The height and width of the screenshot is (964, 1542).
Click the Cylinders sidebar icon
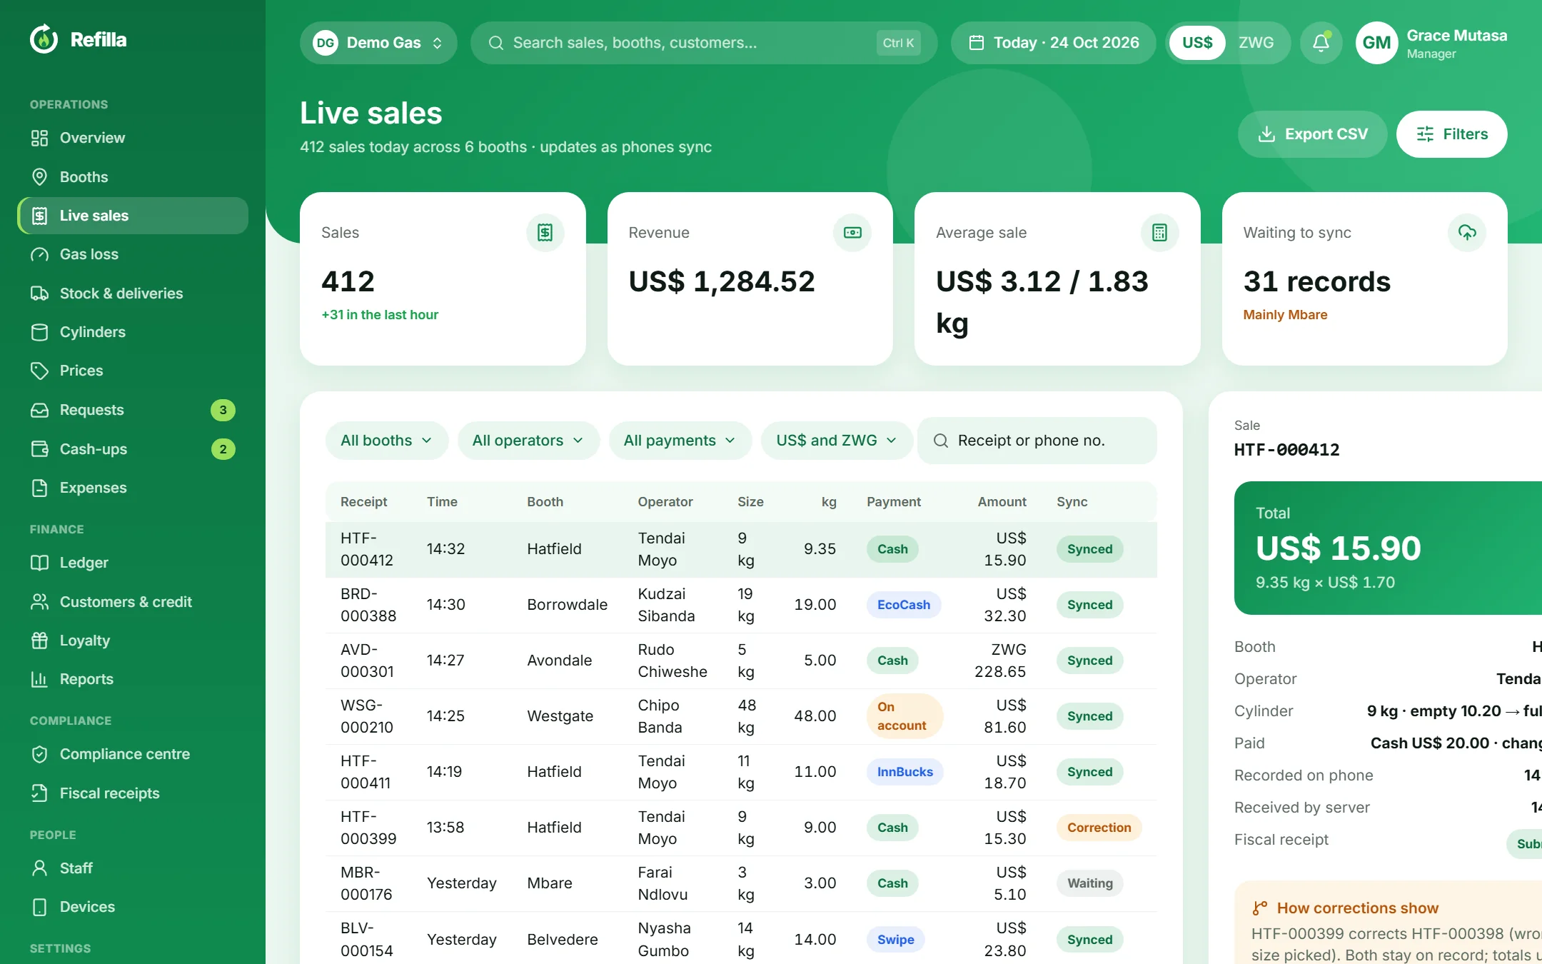[40, 332]
